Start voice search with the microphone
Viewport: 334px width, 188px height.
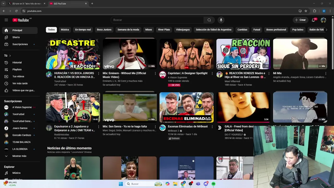coord(221,20)
